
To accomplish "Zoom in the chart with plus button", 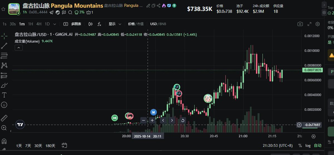I will click(152, 120).
